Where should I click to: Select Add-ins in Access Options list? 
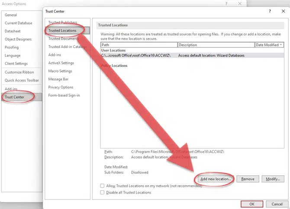[x=11, y=89]
